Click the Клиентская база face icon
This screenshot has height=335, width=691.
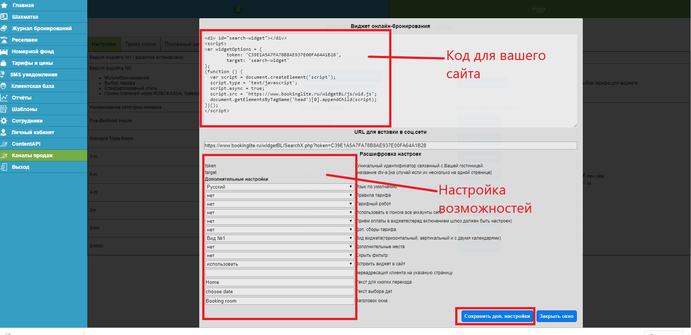click(x=4, y=86)
